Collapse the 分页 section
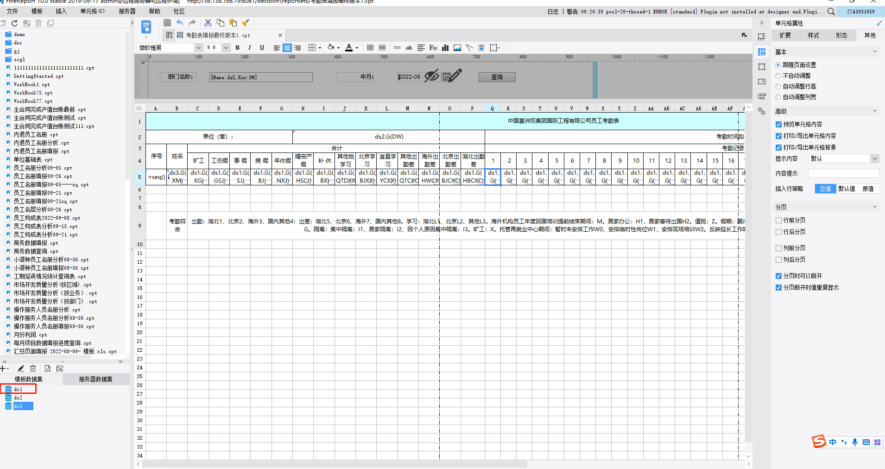885x469 pixels. [875, 207]
